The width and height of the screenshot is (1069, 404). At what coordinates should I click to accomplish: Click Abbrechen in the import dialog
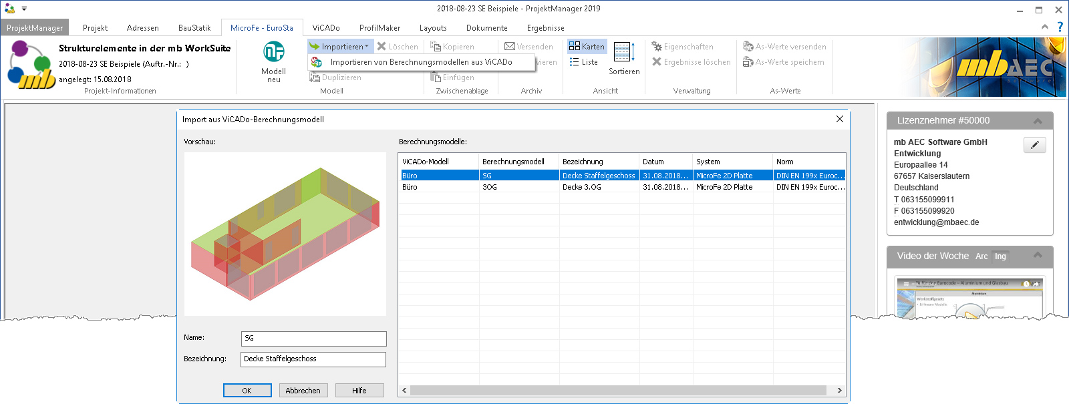303,391
